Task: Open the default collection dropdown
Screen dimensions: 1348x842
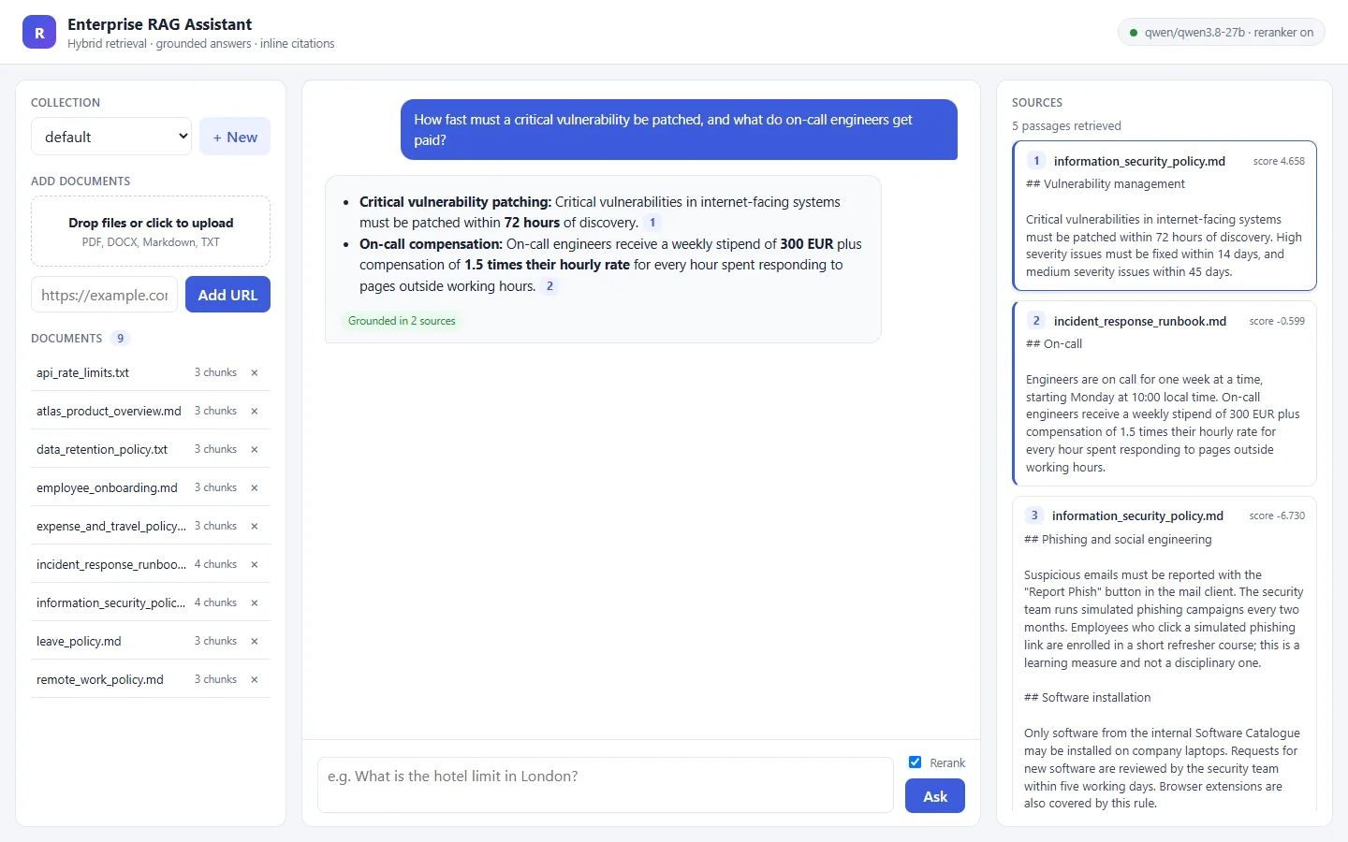Action: [111, 137]
